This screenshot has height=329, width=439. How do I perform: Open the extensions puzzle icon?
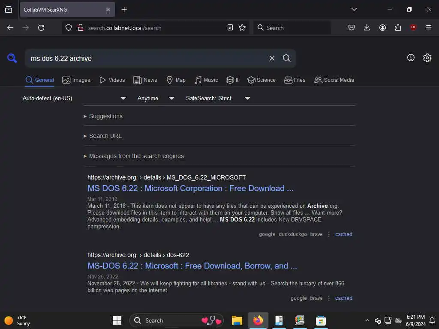pyautogui.click(x=398, y=27)
